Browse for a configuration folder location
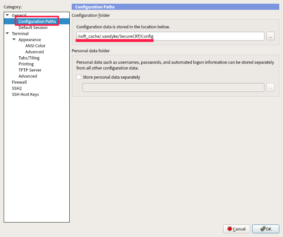 tap(270, 36)
